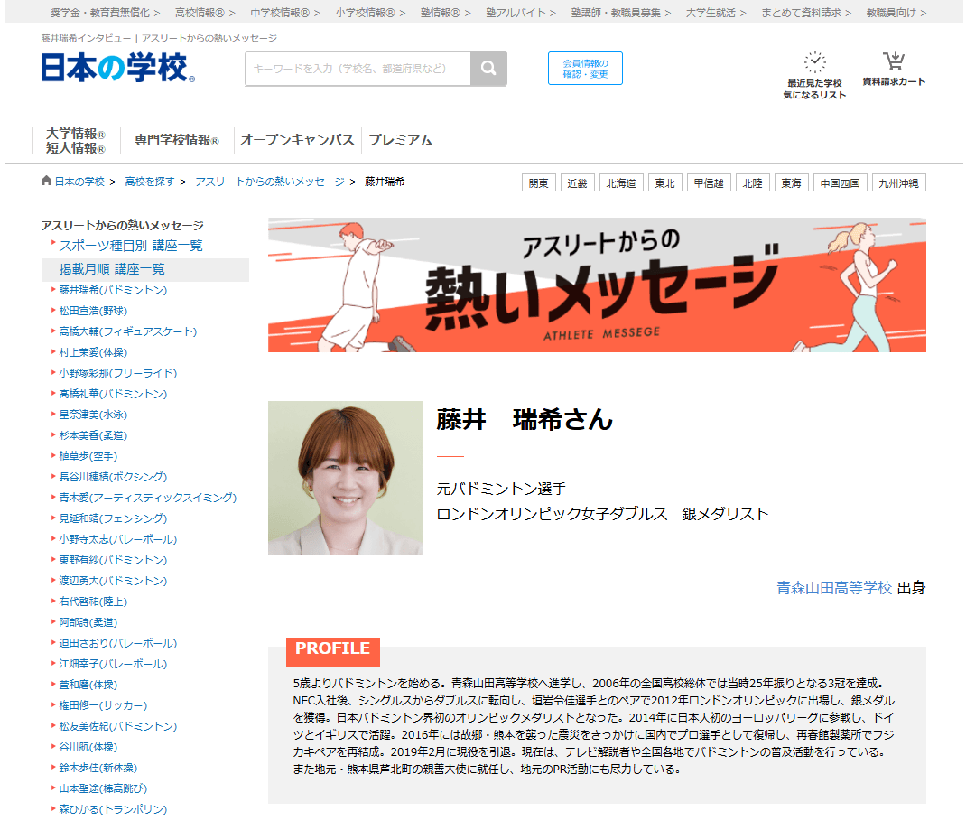Image resolution: width=966 pixels, height=821 pixels.
Task: Open the オープンキャンパス tab
Action: 298,140
